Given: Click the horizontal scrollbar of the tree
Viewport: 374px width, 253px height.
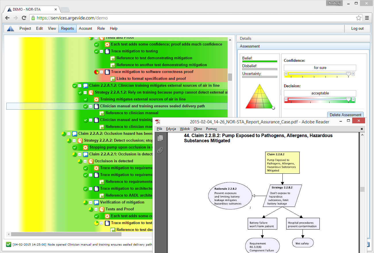Looking at the screenshot, I should (x=66, y=234).
